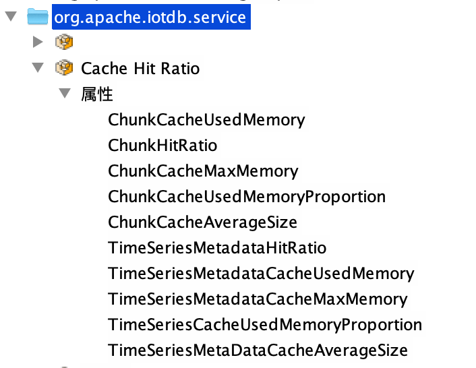Select the ChunkCacheUsedMemory attribute
Image resolution: width=476 pixels, height=368 pixels.
pos(206,120)
